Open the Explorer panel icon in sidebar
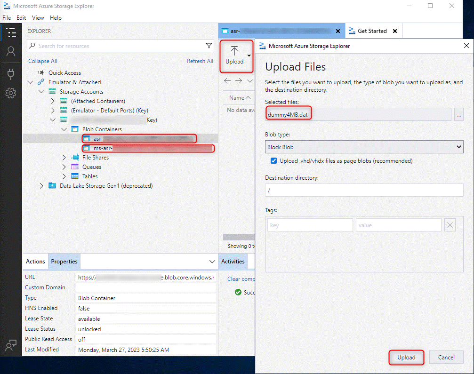This screenshot has width=474, height=374. pyautogui.click(x=11, y=32)
